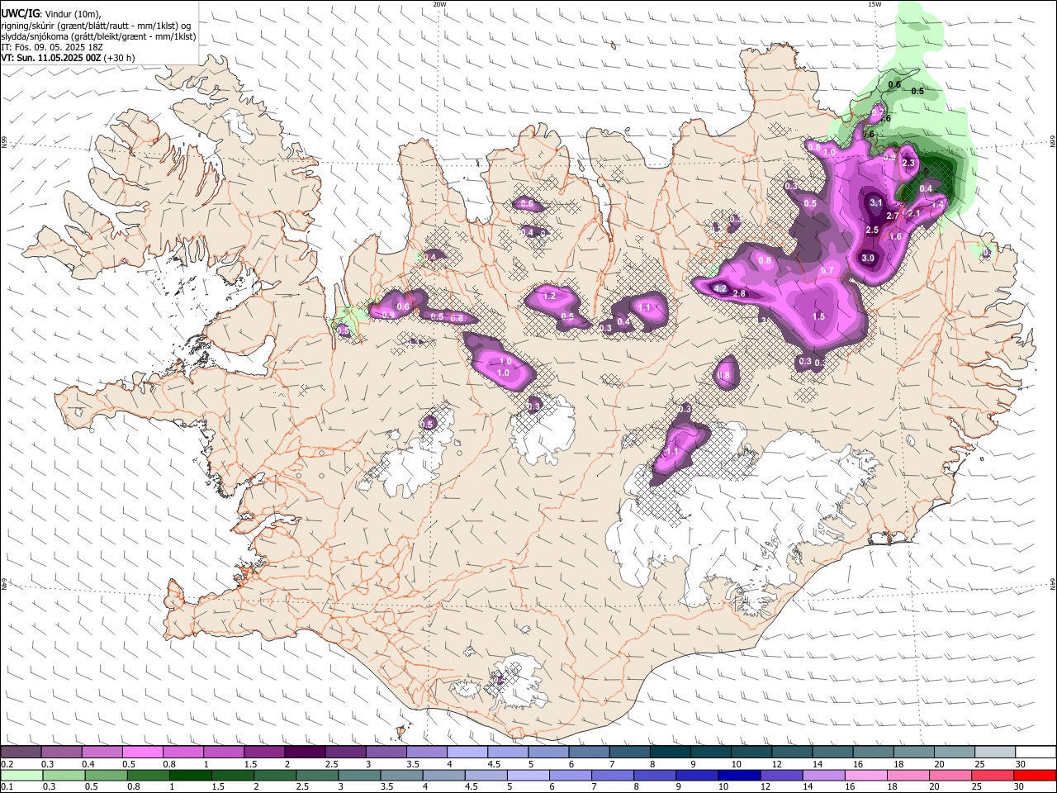Select the violet swatch labeled 12 in lower legend
The width and height of the screenshot is (1057, 793).
point(782,775)
